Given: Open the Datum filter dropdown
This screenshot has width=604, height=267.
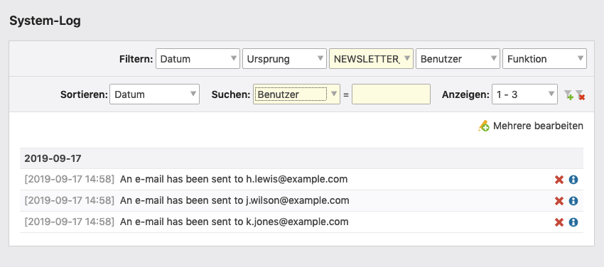Looking at the screenshot, I should (x=198, y=59).
